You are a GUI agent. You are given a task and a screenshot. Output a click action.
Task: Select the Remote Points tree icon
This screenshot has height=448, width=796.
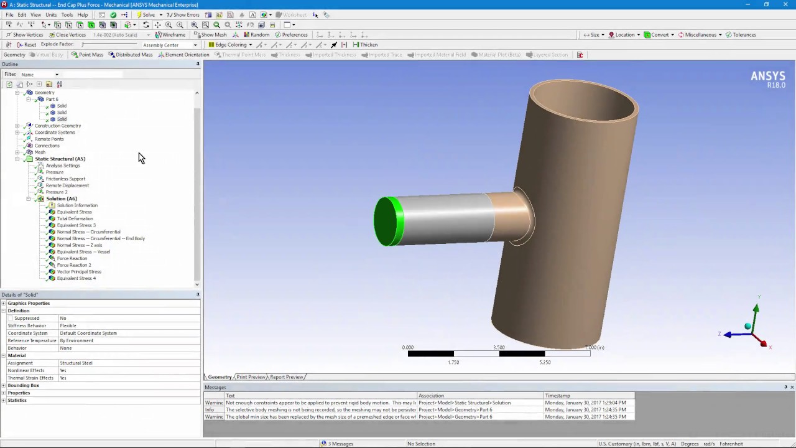click(x=29, y=139)
